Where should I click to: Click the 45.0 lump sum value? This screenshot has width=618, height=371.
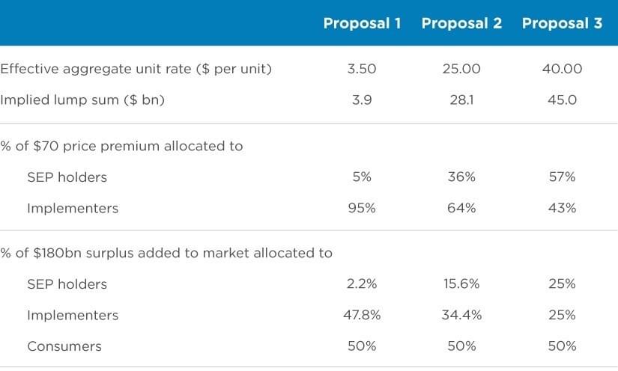[562, 99]
